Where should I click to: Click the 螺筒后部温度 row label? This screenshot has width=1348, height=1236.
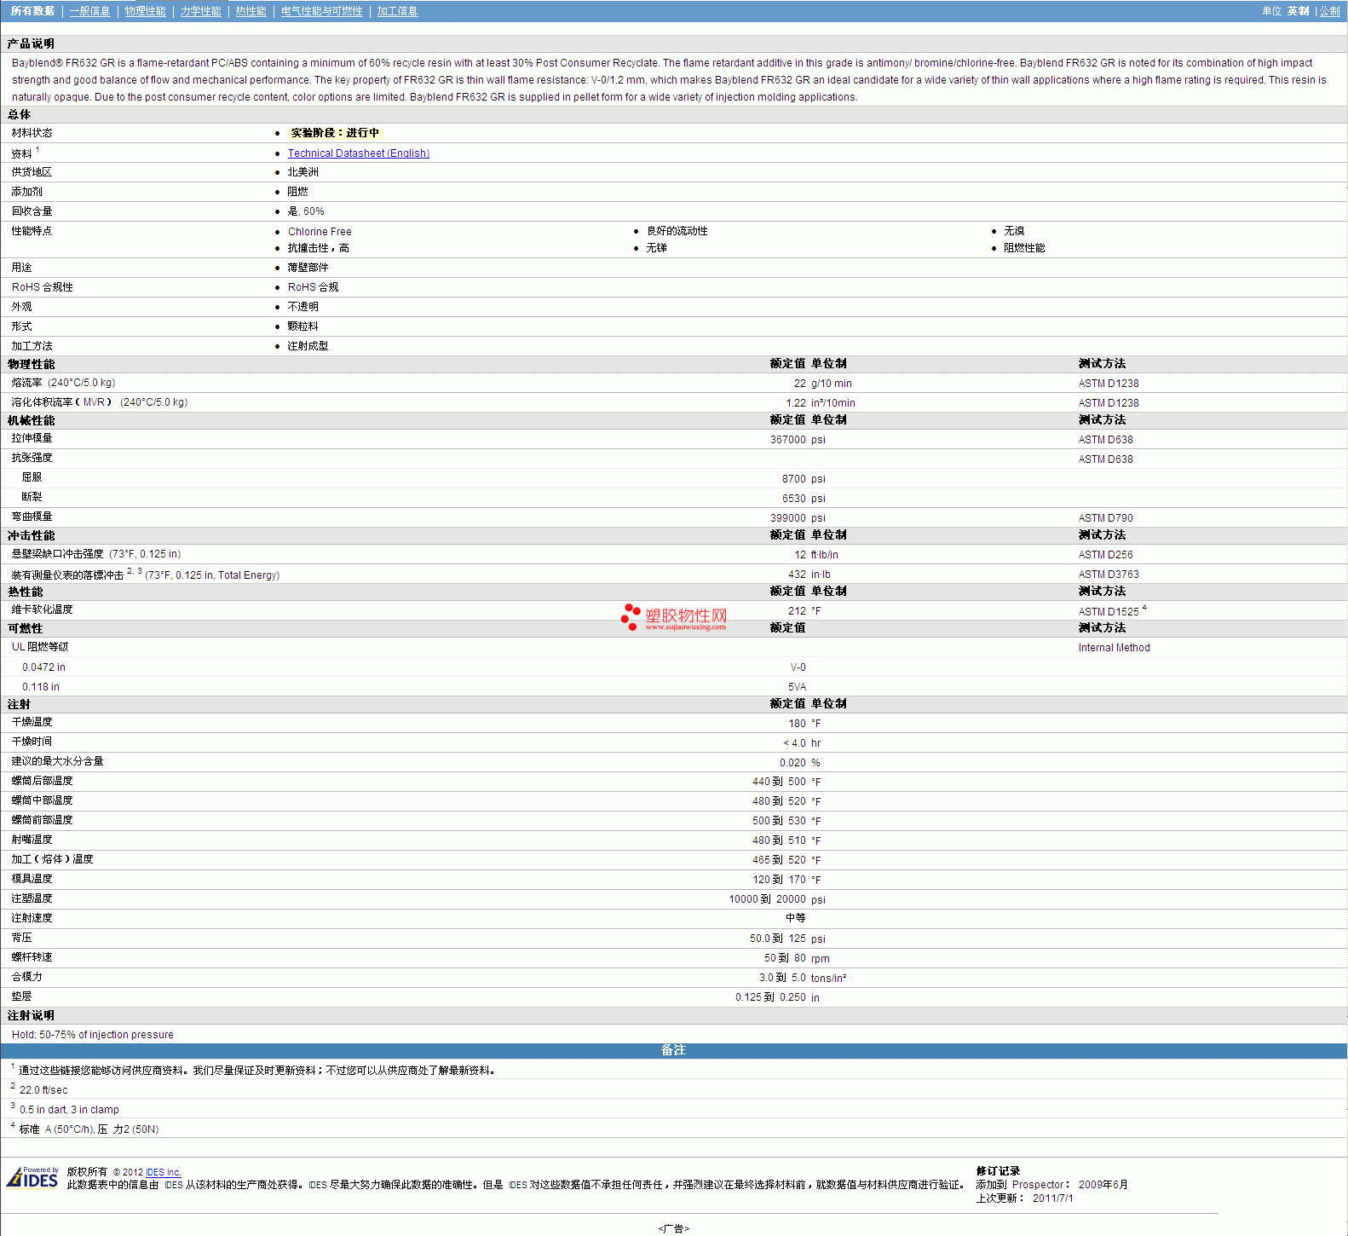42,781
